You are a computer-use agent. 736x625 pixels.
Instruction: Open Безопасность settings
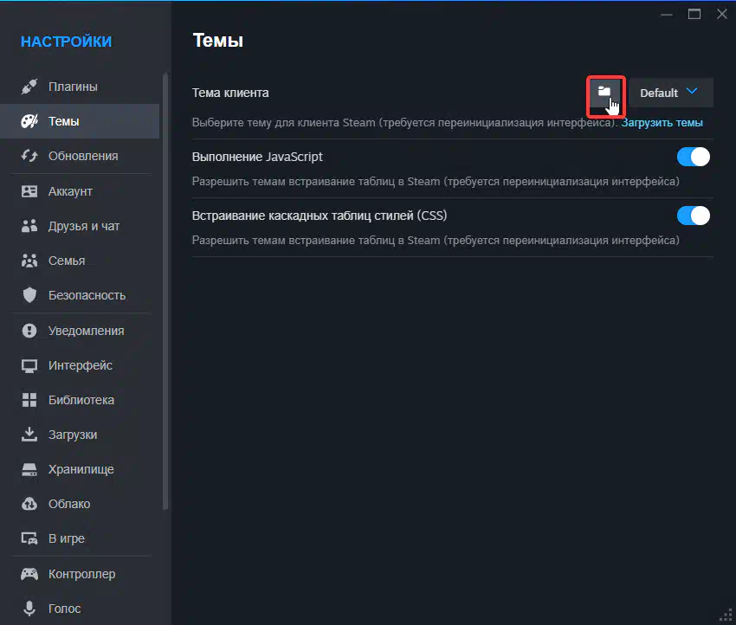click(x=80, y=295)
